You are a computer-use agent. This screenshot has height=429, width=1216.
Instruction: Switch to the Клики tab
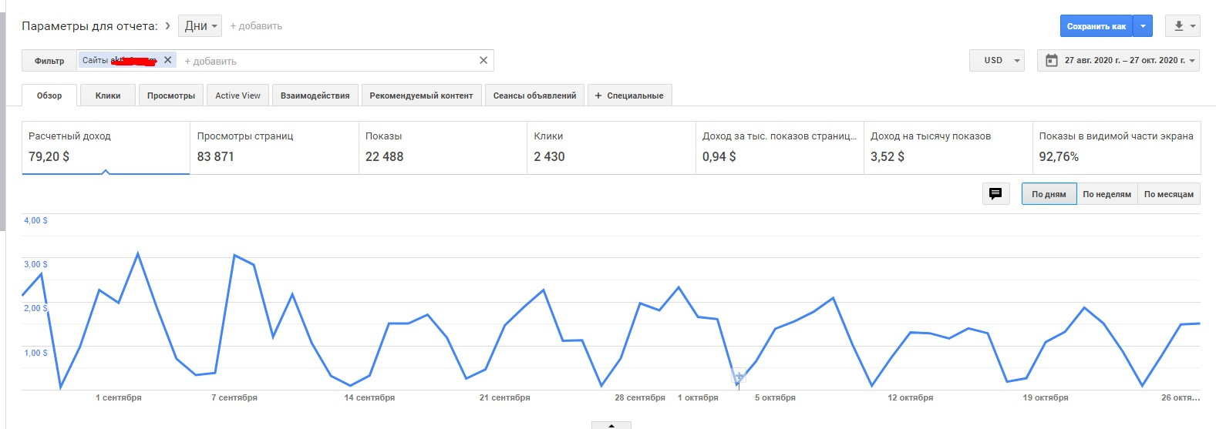(x=108, y=96)
